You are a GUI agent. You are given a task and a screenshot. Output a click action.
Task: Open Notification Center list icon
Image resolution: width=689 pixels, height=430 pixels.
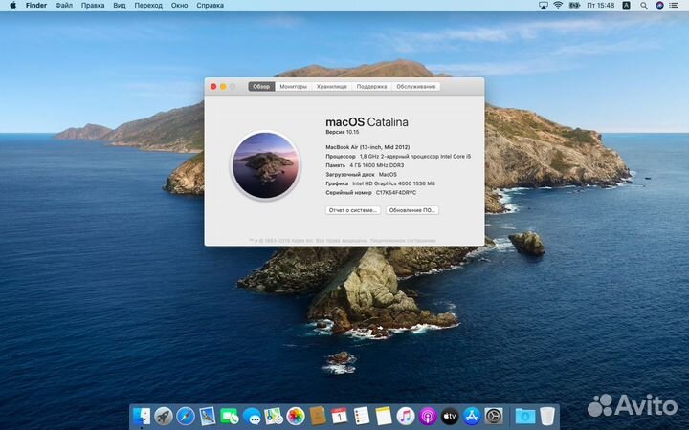click(x=674, y=6)
